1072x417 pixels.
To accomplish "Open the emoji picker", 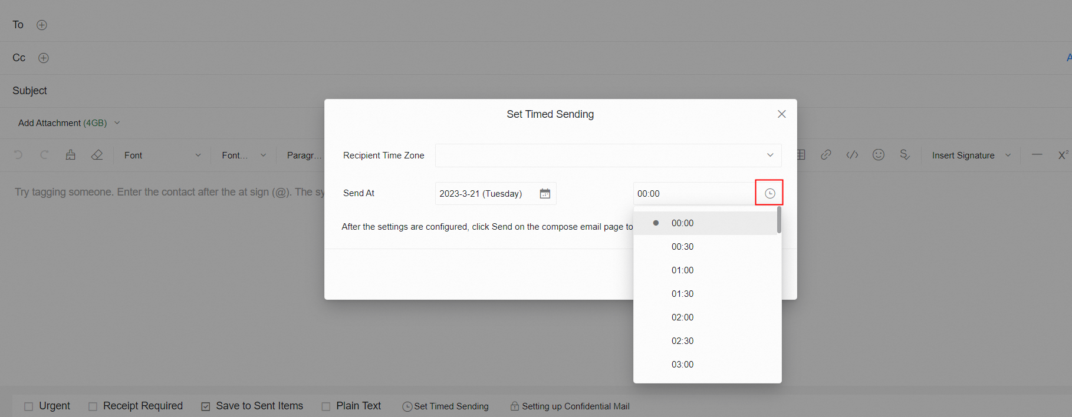I will click(879, 155).
